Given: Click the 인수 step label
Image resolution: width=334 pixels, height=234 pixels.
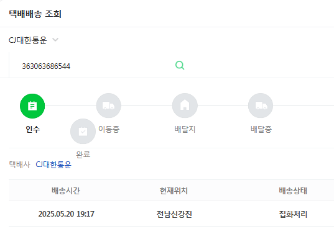Looking at the screenshot, I should 32,129.
